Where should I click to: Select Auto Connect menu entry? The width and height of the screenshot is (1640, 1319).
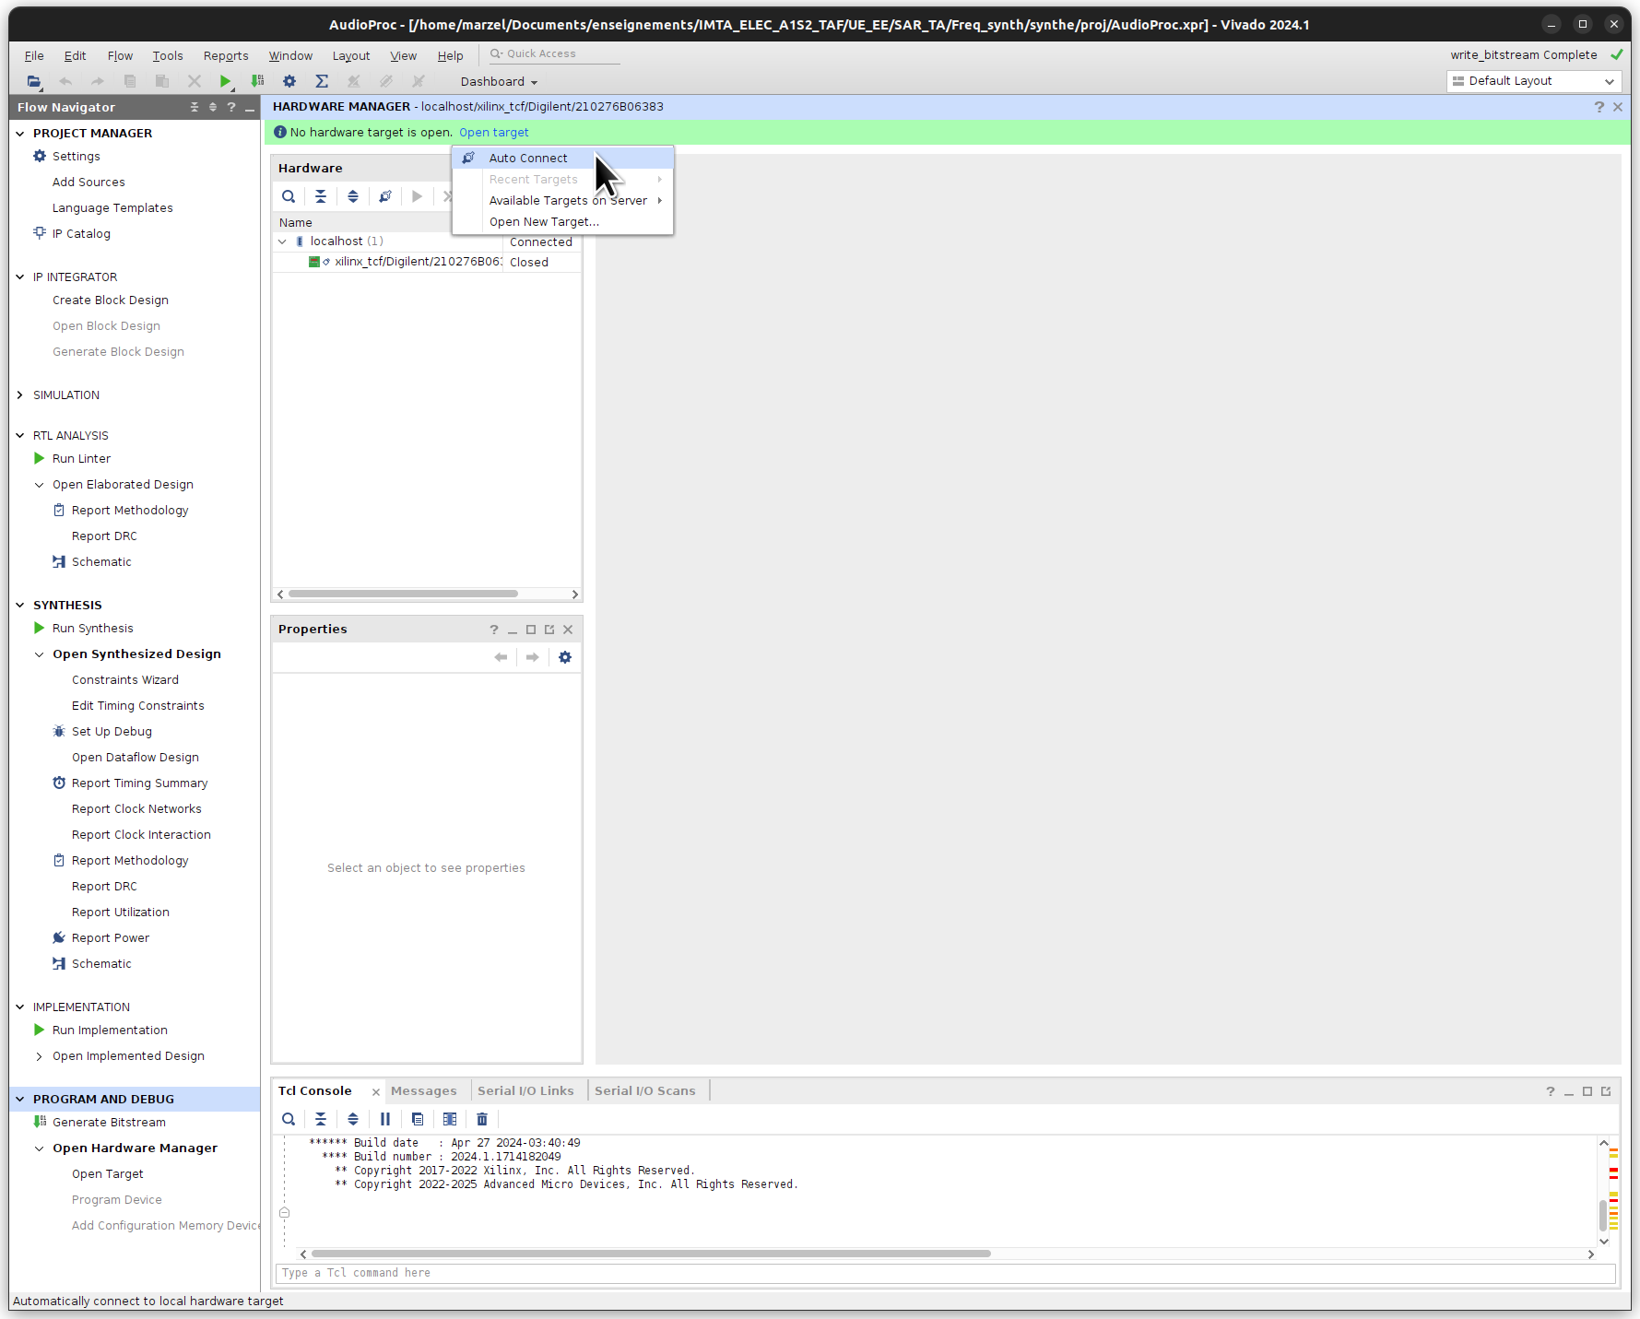562,158
